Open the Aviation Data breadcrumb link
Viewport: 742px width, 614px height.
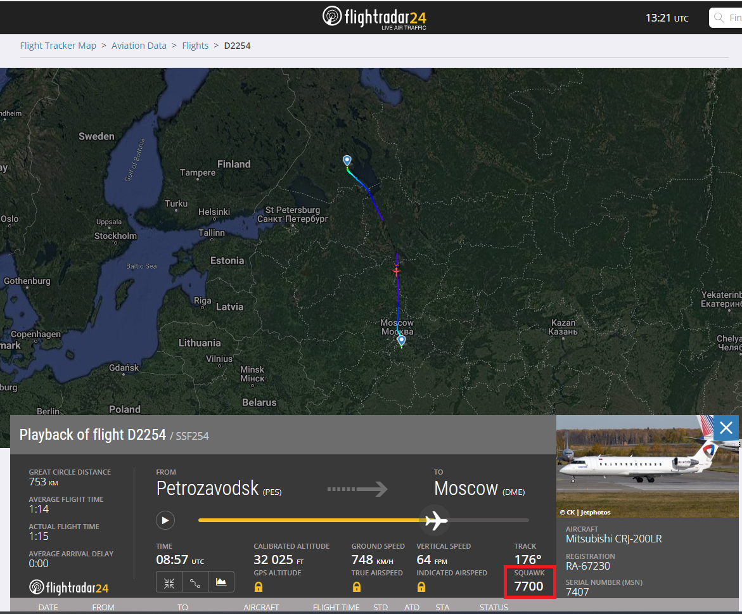tap(139, 46)
